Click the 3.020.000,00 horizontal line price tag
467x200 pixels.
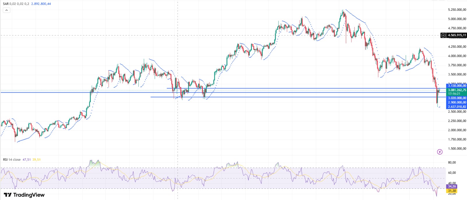457,98
